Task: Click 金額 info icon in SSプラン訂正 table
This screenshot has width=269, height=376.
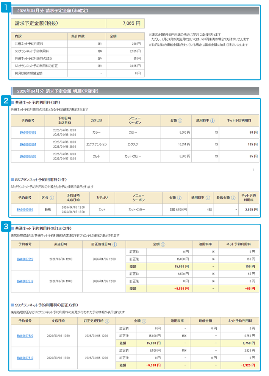Action: pos(144,321)
